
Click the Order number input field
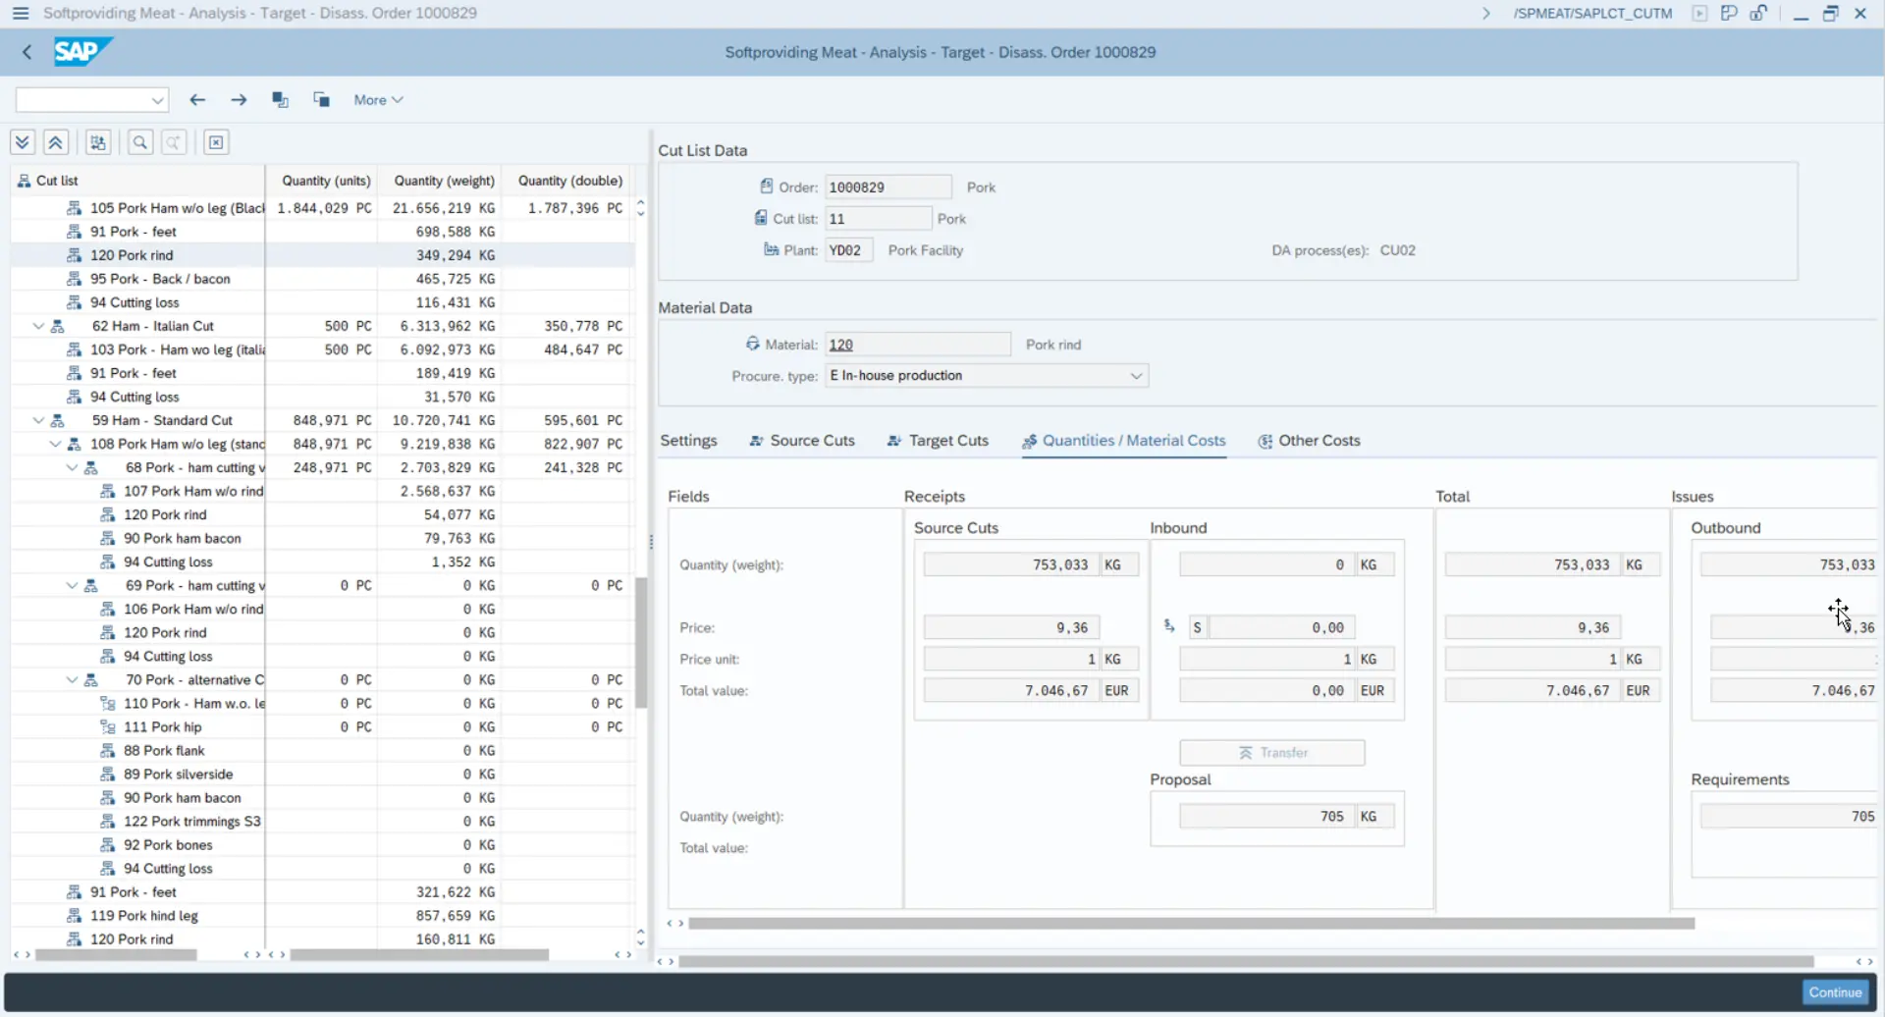coord(889,187)
